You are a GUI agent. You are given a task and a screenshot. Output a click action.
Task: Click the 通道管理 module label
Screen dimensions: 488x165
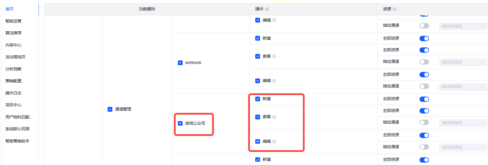click(123, 109)
